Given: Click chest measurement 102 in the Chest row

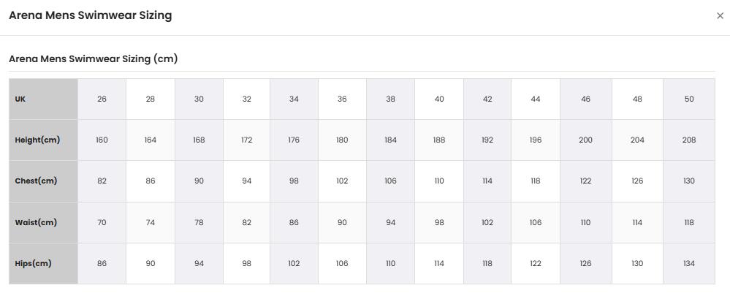Looking at the screenshot, I should pyautogui.click(x=342, y=181).
